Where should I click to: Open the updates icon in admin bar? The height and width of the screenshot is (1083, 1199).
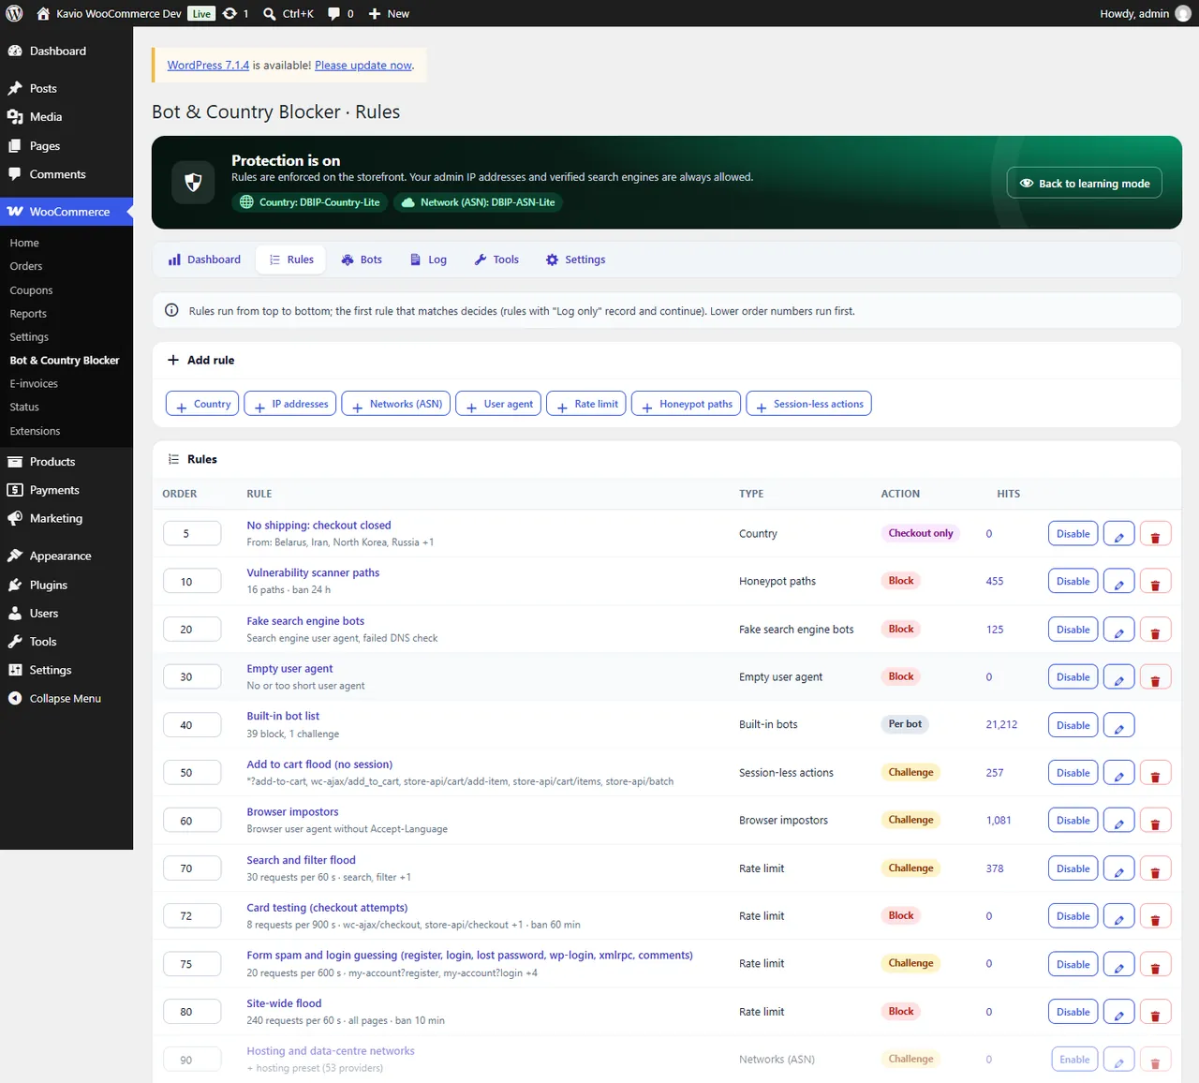coord(235,13)
